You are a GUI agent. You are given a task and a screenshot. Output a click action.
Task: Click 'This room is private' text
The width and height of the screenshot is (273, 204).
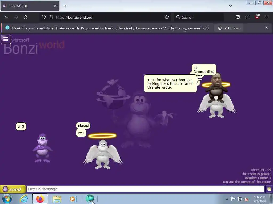click(256, 174)
